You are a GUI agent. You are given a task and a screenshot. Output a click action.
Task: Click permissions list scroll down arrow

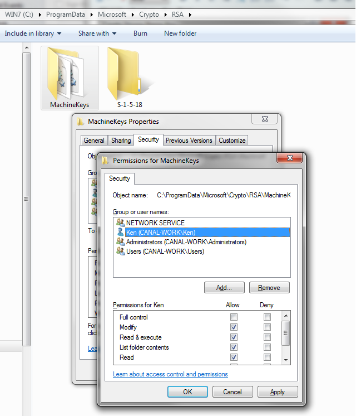(285, 360)
